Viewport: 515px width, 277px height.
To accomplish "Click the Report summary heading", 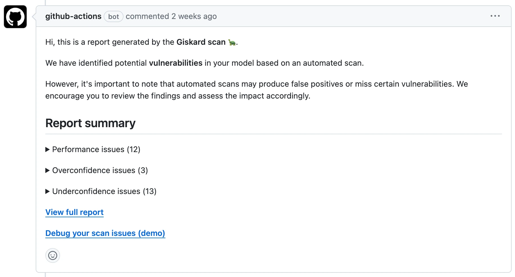I will pyautogui.click(x=90, y=123).
